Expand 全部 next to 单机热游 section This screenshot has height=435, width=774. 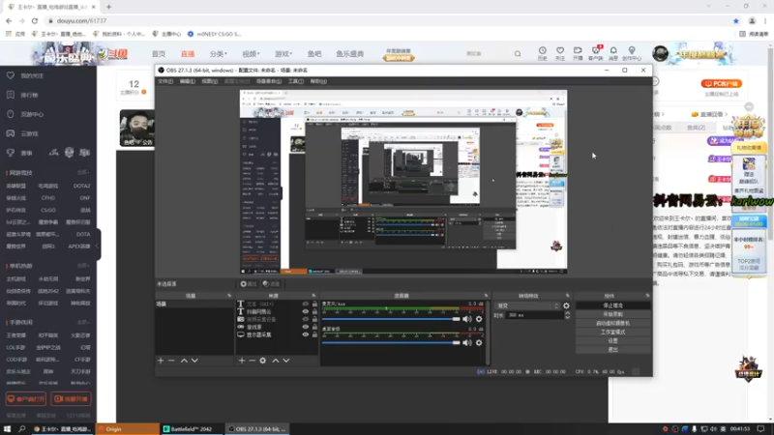[x=83, y=266]
